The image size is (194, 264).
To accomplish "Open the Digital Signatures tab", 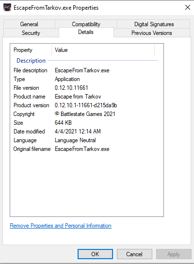I will [x=154, y=24].
